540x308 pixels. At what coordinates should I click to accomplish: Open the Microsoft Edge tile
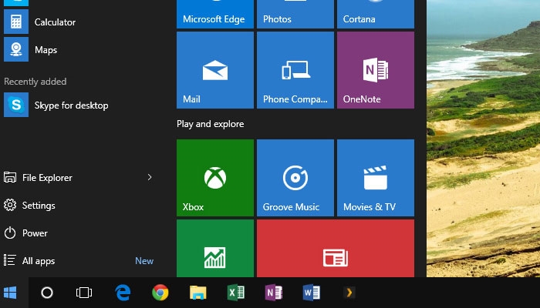click(x=215, y=14)
